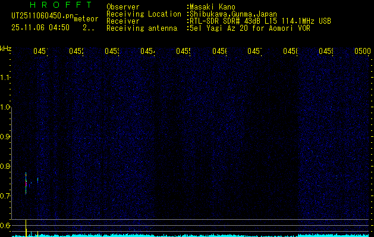This screenshot has height=237, width=374.
Task: Click the tall yellow intensity spike at bottom
Action: coord(26,228)
